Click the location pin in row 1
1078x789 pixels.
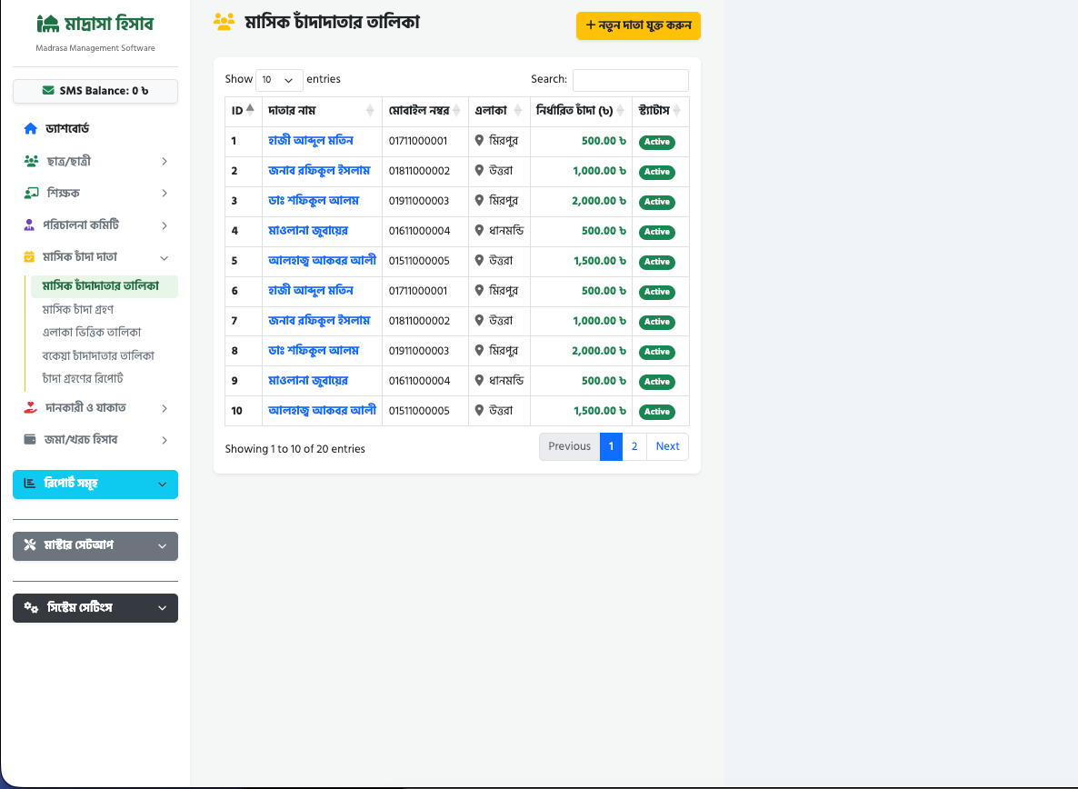click(479, 141)
